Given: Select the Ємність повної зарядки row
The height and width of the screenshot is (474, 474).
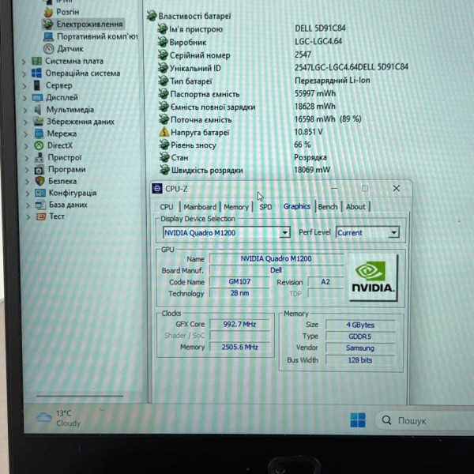Looking at the screenshot, I should pos(247,107).
